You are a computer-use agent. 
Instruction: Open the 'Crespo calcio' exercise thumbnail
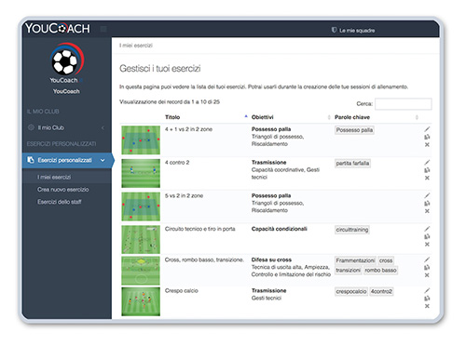coord(141,301)
